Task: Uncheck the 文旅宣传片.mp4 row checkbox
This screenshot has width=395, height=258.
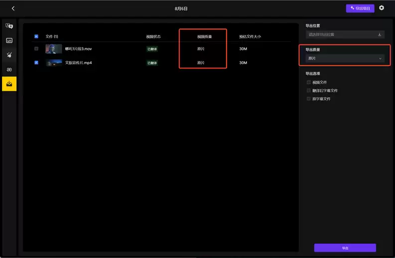Action: click(x=36, y=62)
